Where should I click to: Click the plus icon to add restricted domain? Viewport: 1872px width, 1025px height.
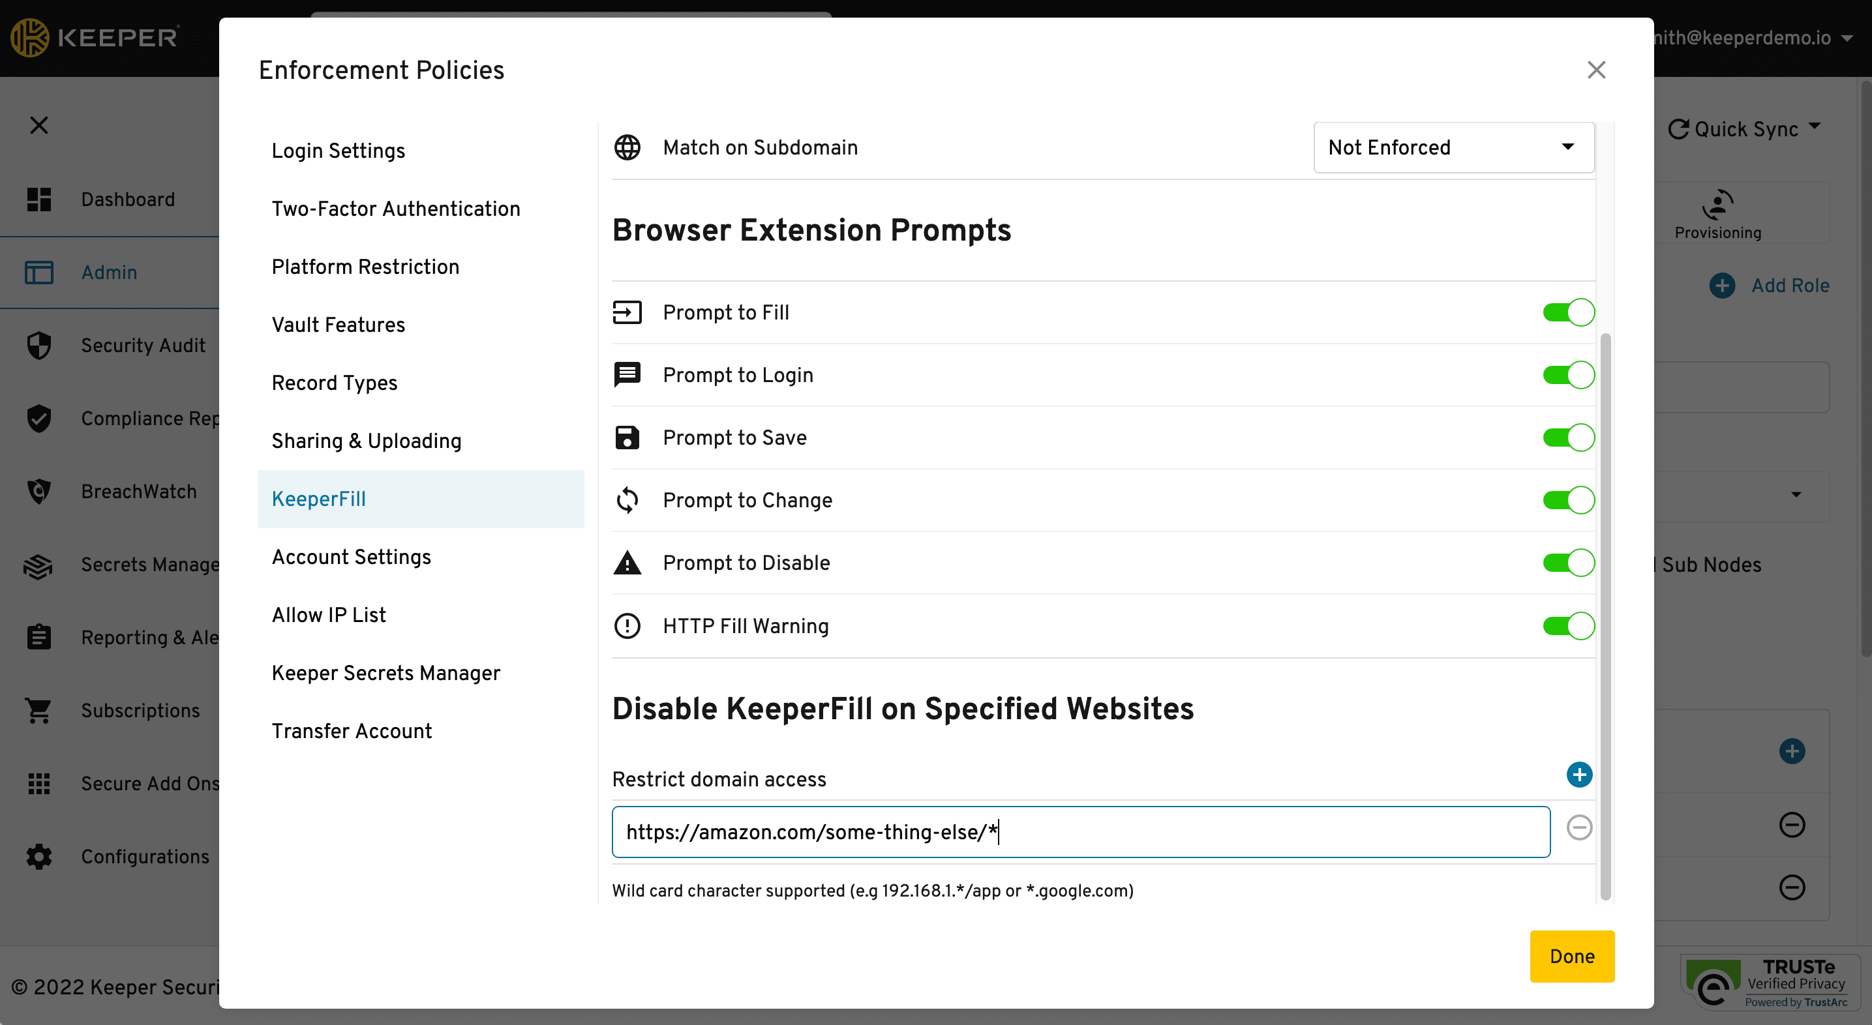[x=1578, y=775]
